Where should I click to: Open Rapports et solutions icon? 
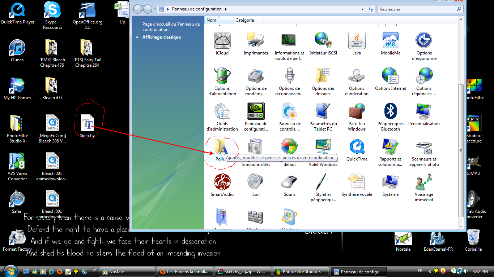coord(390,146)
